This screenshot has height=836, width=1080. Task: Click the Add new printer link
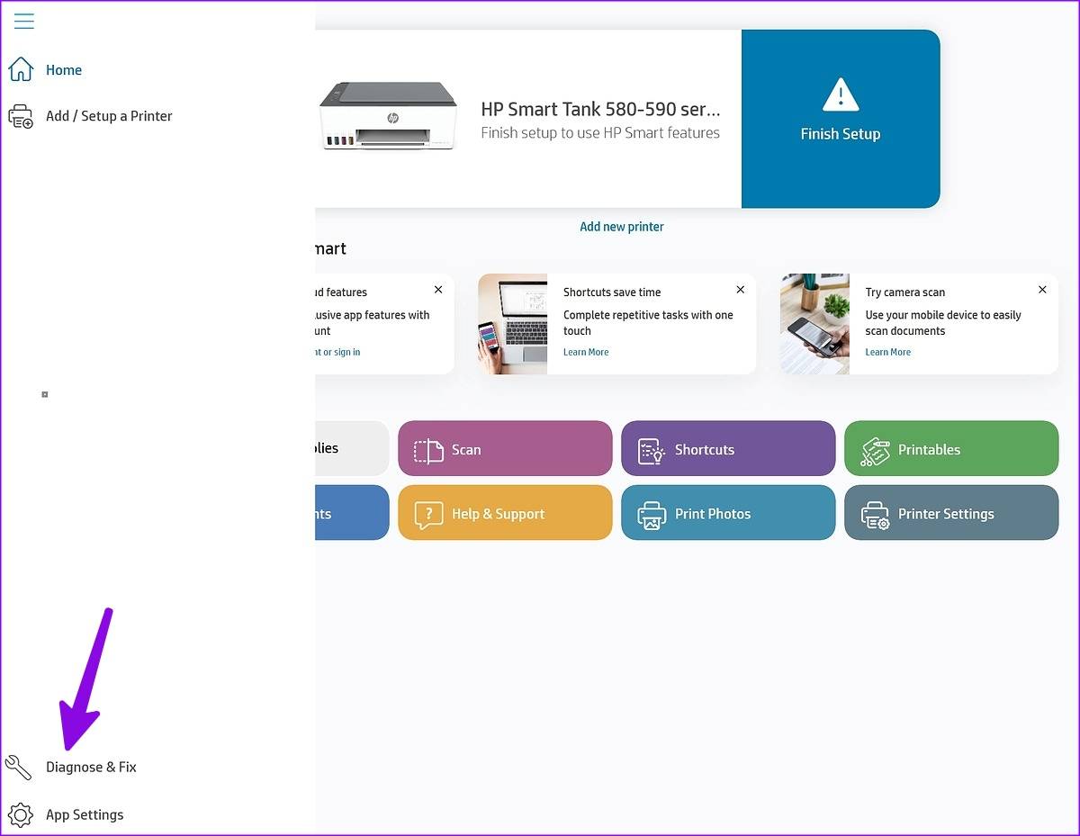click(x=621, y=227)
